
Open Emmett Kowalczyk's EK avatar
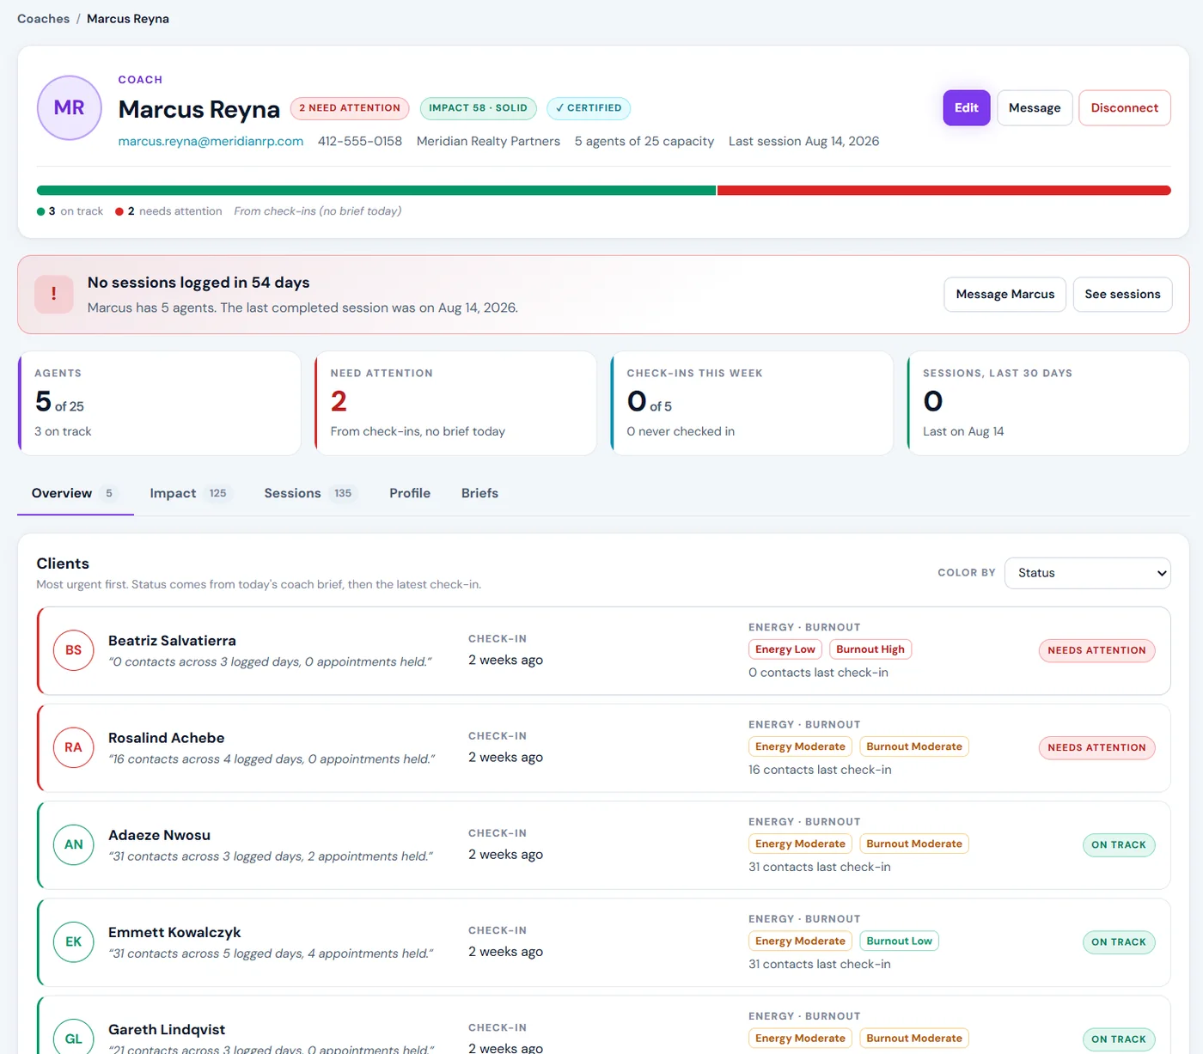[73, 941]
